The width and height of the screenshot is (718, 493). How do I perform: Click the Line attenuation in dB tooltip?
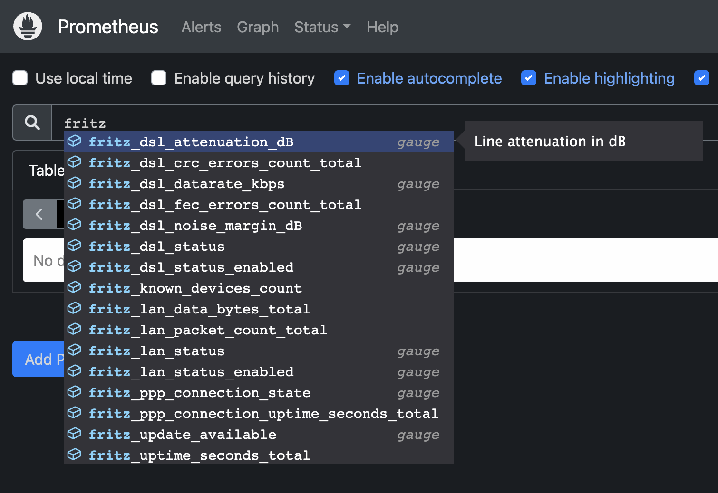tap(583, 141)
